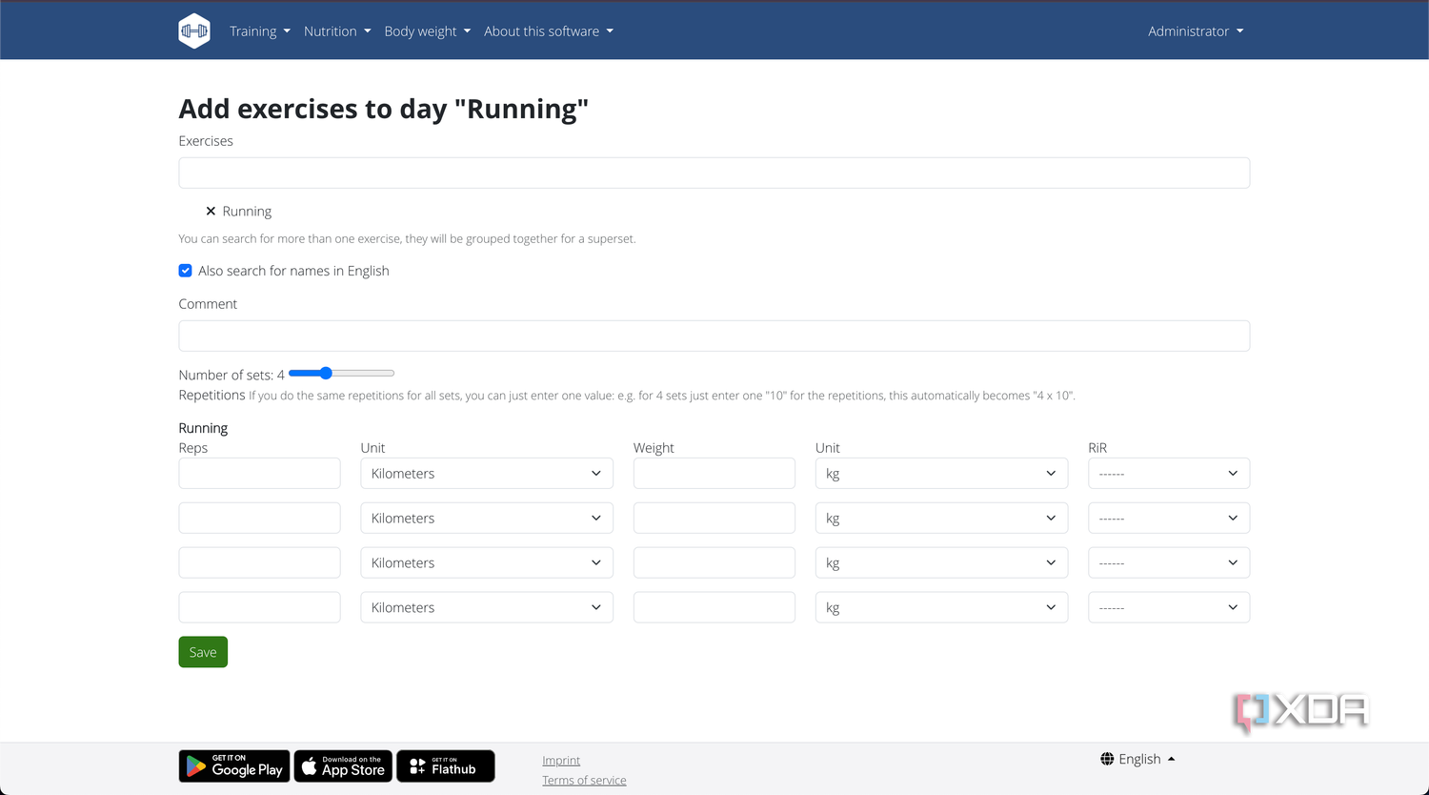This screenshot has width=1429, height=795.
Task: Expand the Administrator user dropdown
Action: coord(1196,31)
